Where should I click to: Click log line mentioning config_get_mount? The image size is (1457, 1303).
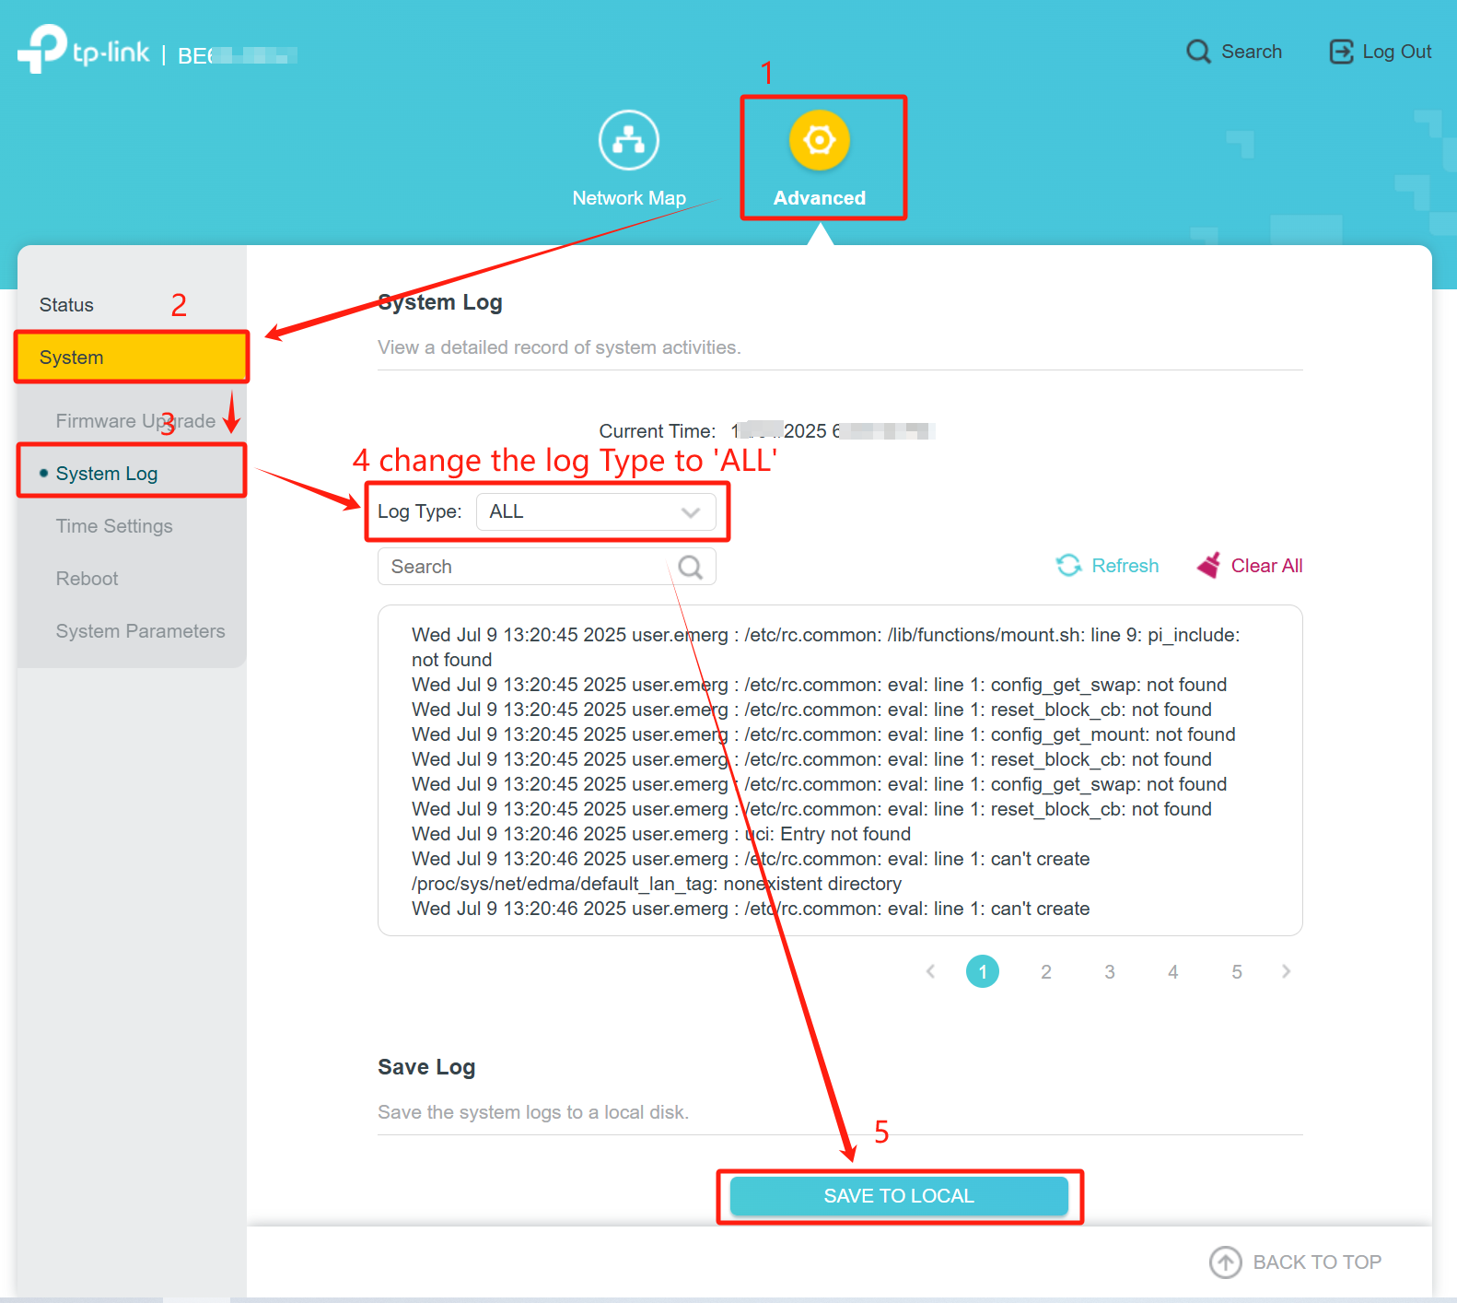[823, 734]
